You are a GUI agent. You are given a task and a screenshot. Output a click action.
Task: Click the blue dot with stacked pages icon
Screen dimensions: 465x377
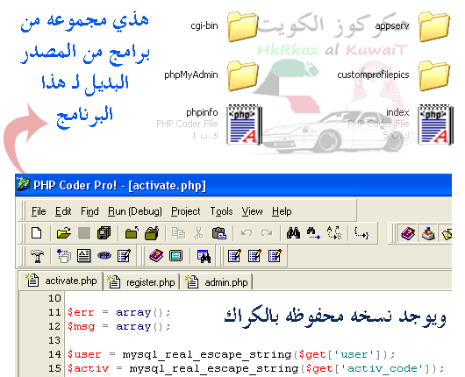[x=64, y=256]
